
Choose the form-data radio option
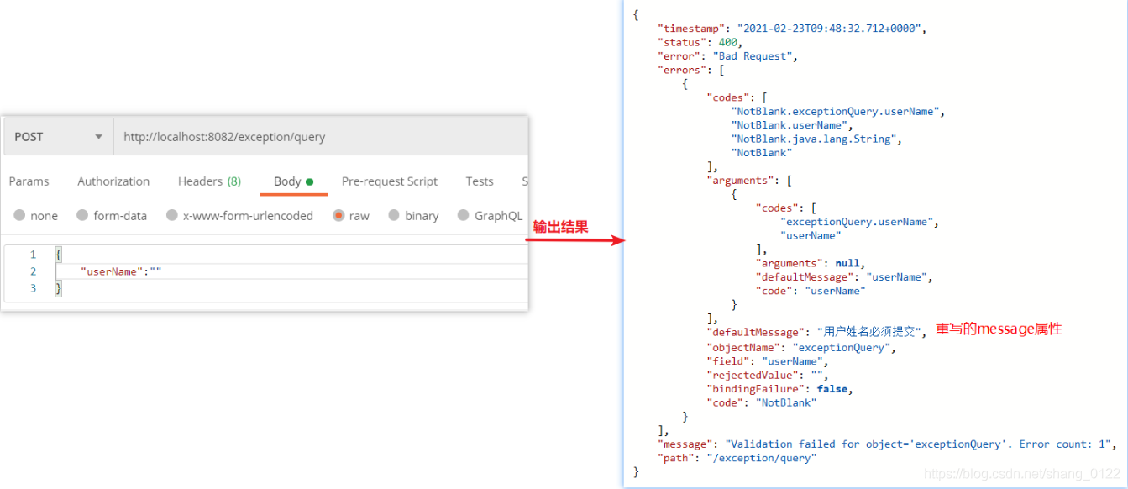(112, 216)
